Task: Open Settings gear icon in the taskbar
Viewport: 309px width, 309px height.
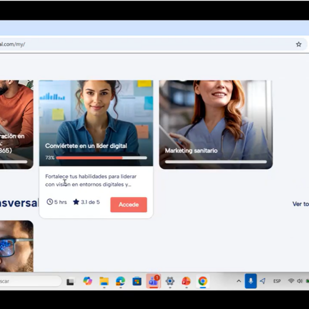Action: [x=170, y=281]
